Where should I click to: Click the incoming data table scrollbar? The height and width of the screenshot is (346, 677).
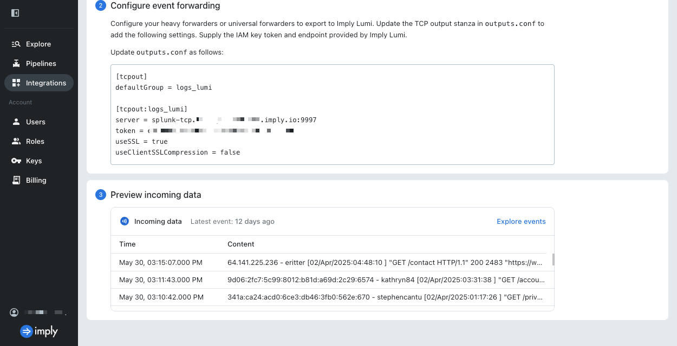coord(553,259)
